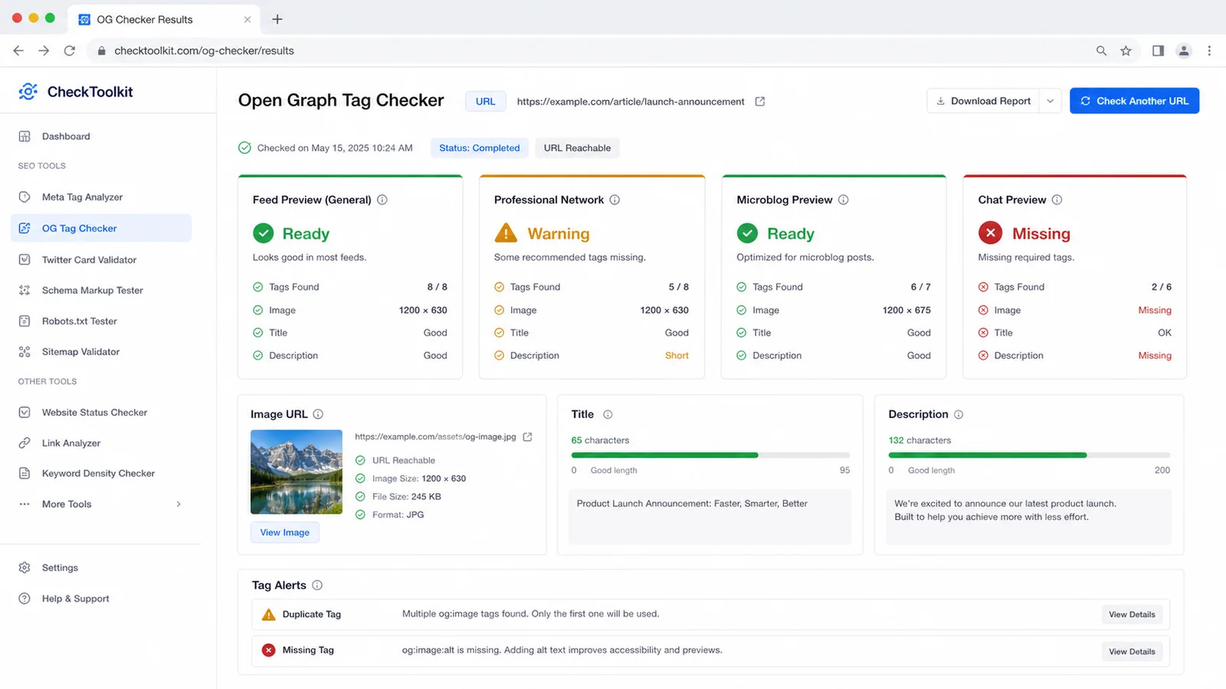Screen dimensions: 1226x689
Task: Click the Sitemap Validator icon
Action: [x=25, y=351]
